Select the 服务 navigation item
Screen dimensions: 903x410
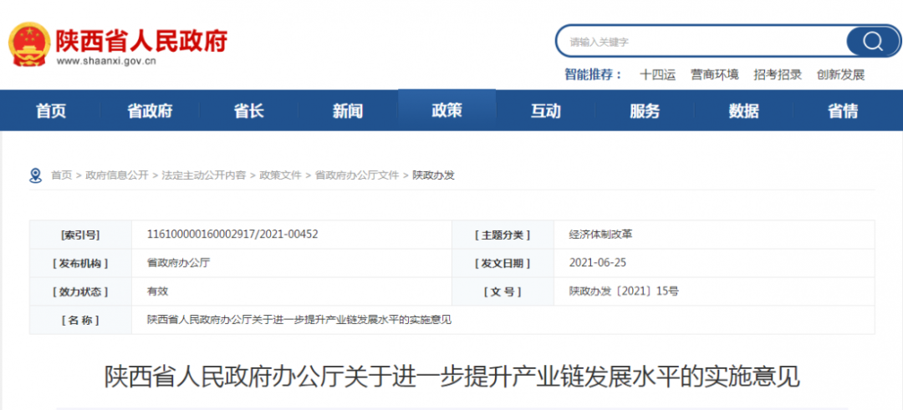coord(645,111)
